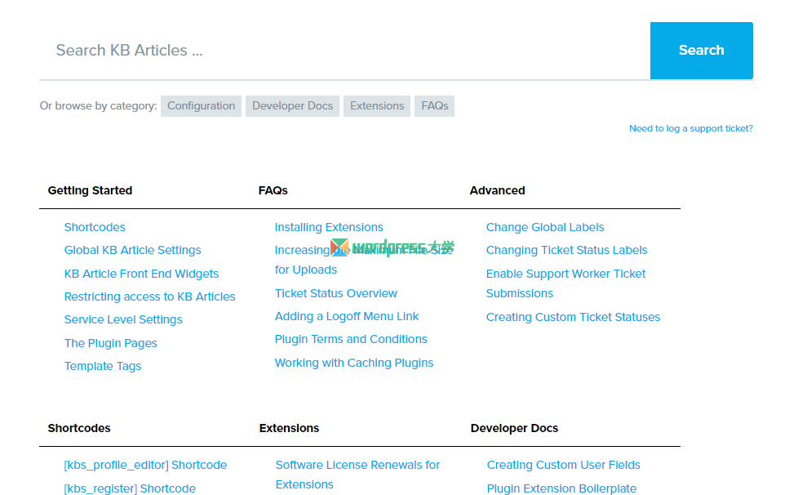Open Template Tags article

pos(103,366)
